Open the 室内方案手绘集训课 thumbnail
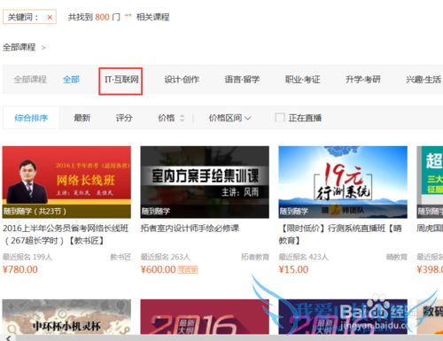Viewport: 443px width, 341px height. tap(205, 182)
